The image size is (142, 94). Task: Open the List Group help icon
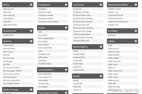coord(101,5)
